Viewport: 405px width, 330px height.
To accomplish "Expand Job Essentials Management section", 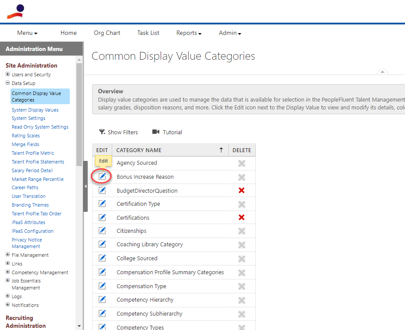I will pyautogui.click(x=8, y=280).
